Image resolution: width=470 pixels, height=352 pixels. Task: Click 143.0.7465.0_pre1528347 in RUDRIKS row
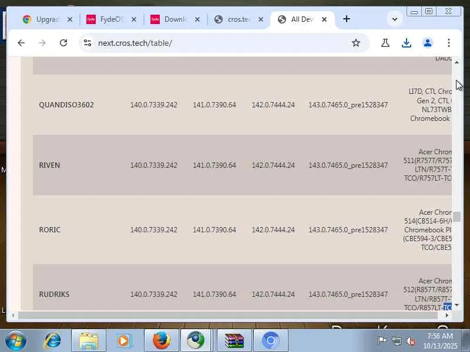(x=348, y=295)
